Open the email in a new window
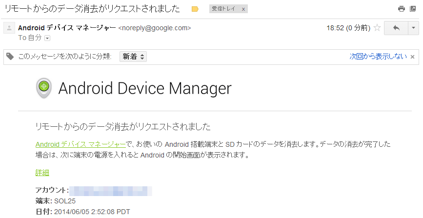 [x=413, y=9]
